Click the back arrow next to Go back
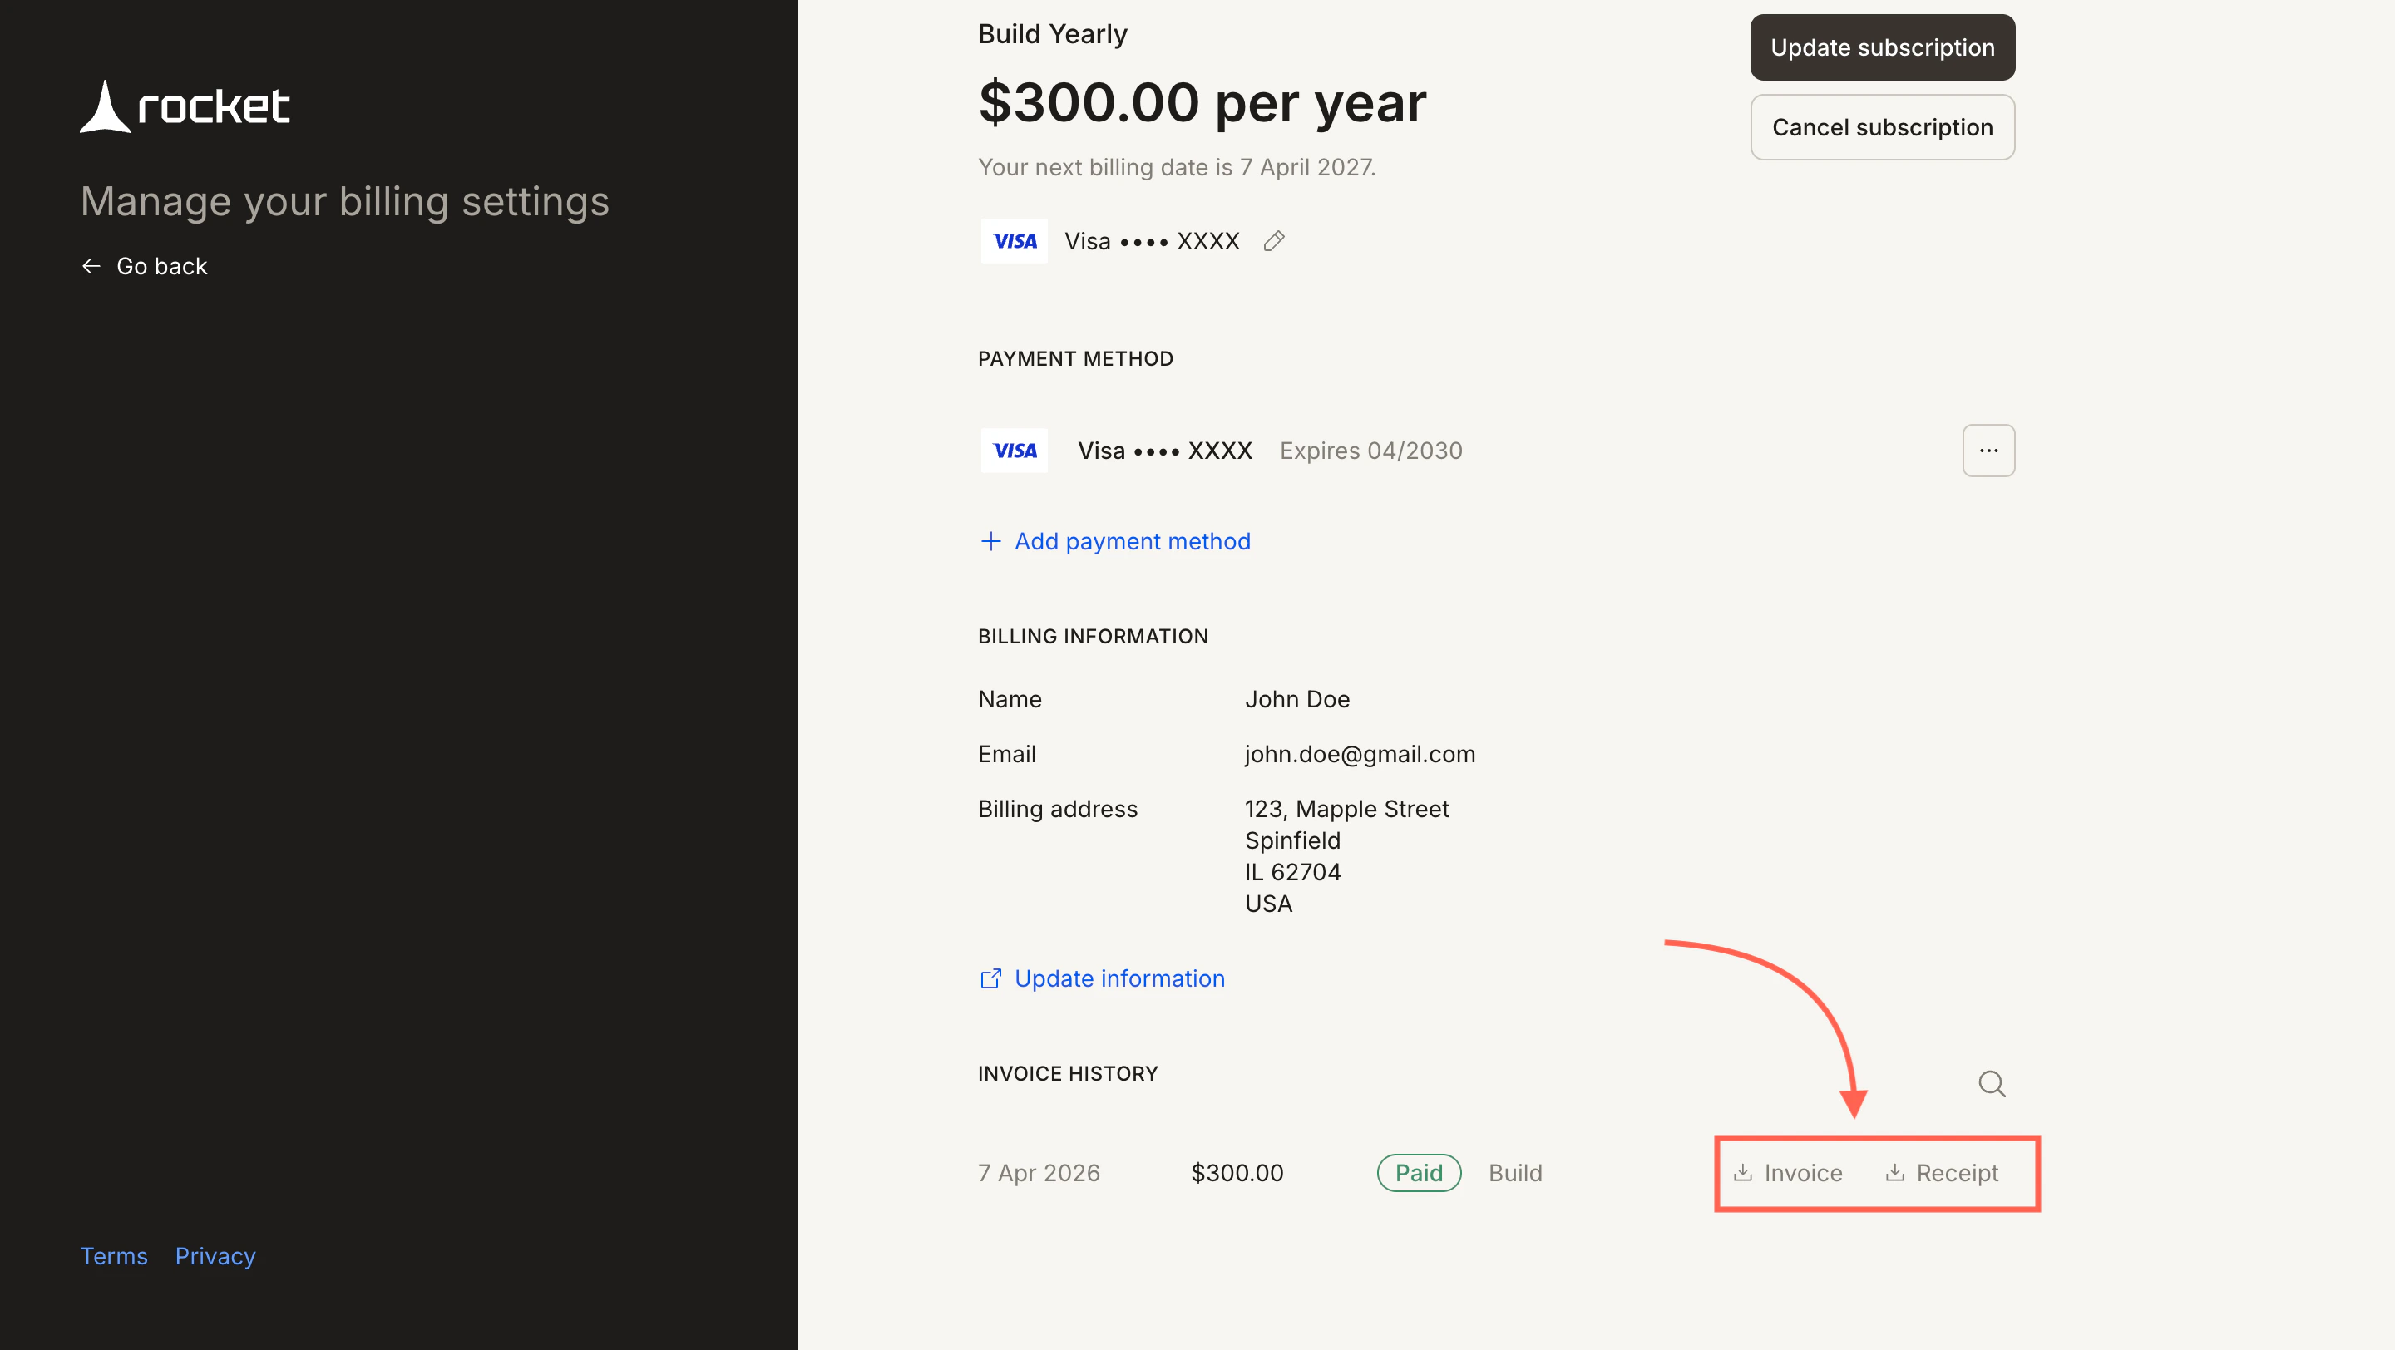 [90, 266]
